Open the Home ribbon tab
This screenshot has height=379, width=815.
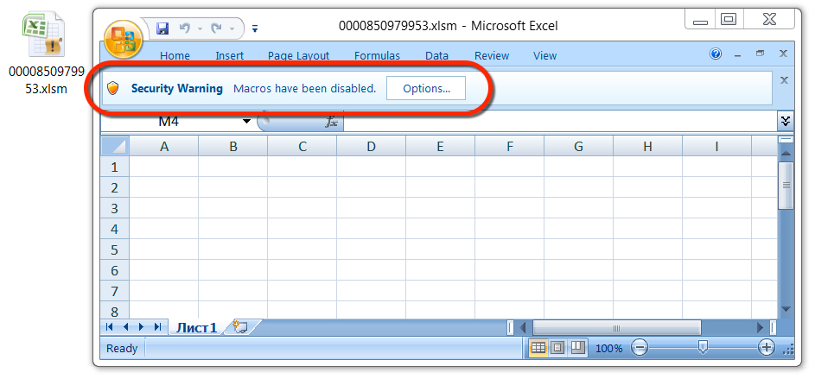coord(175,55)
